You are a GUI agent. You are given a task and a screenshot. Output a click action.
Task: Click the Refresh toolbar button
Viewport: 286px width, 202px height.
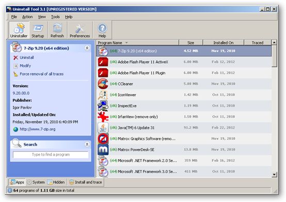tap(57, 30)
